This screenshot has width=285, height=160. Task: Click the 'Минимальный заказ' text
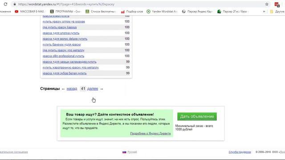pos(194,128)
